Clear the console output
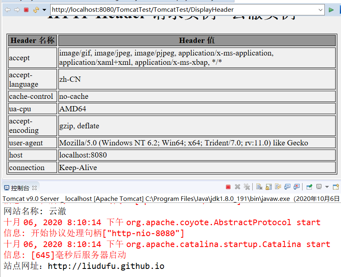341x277 pixels. click(x=259, y=187)
